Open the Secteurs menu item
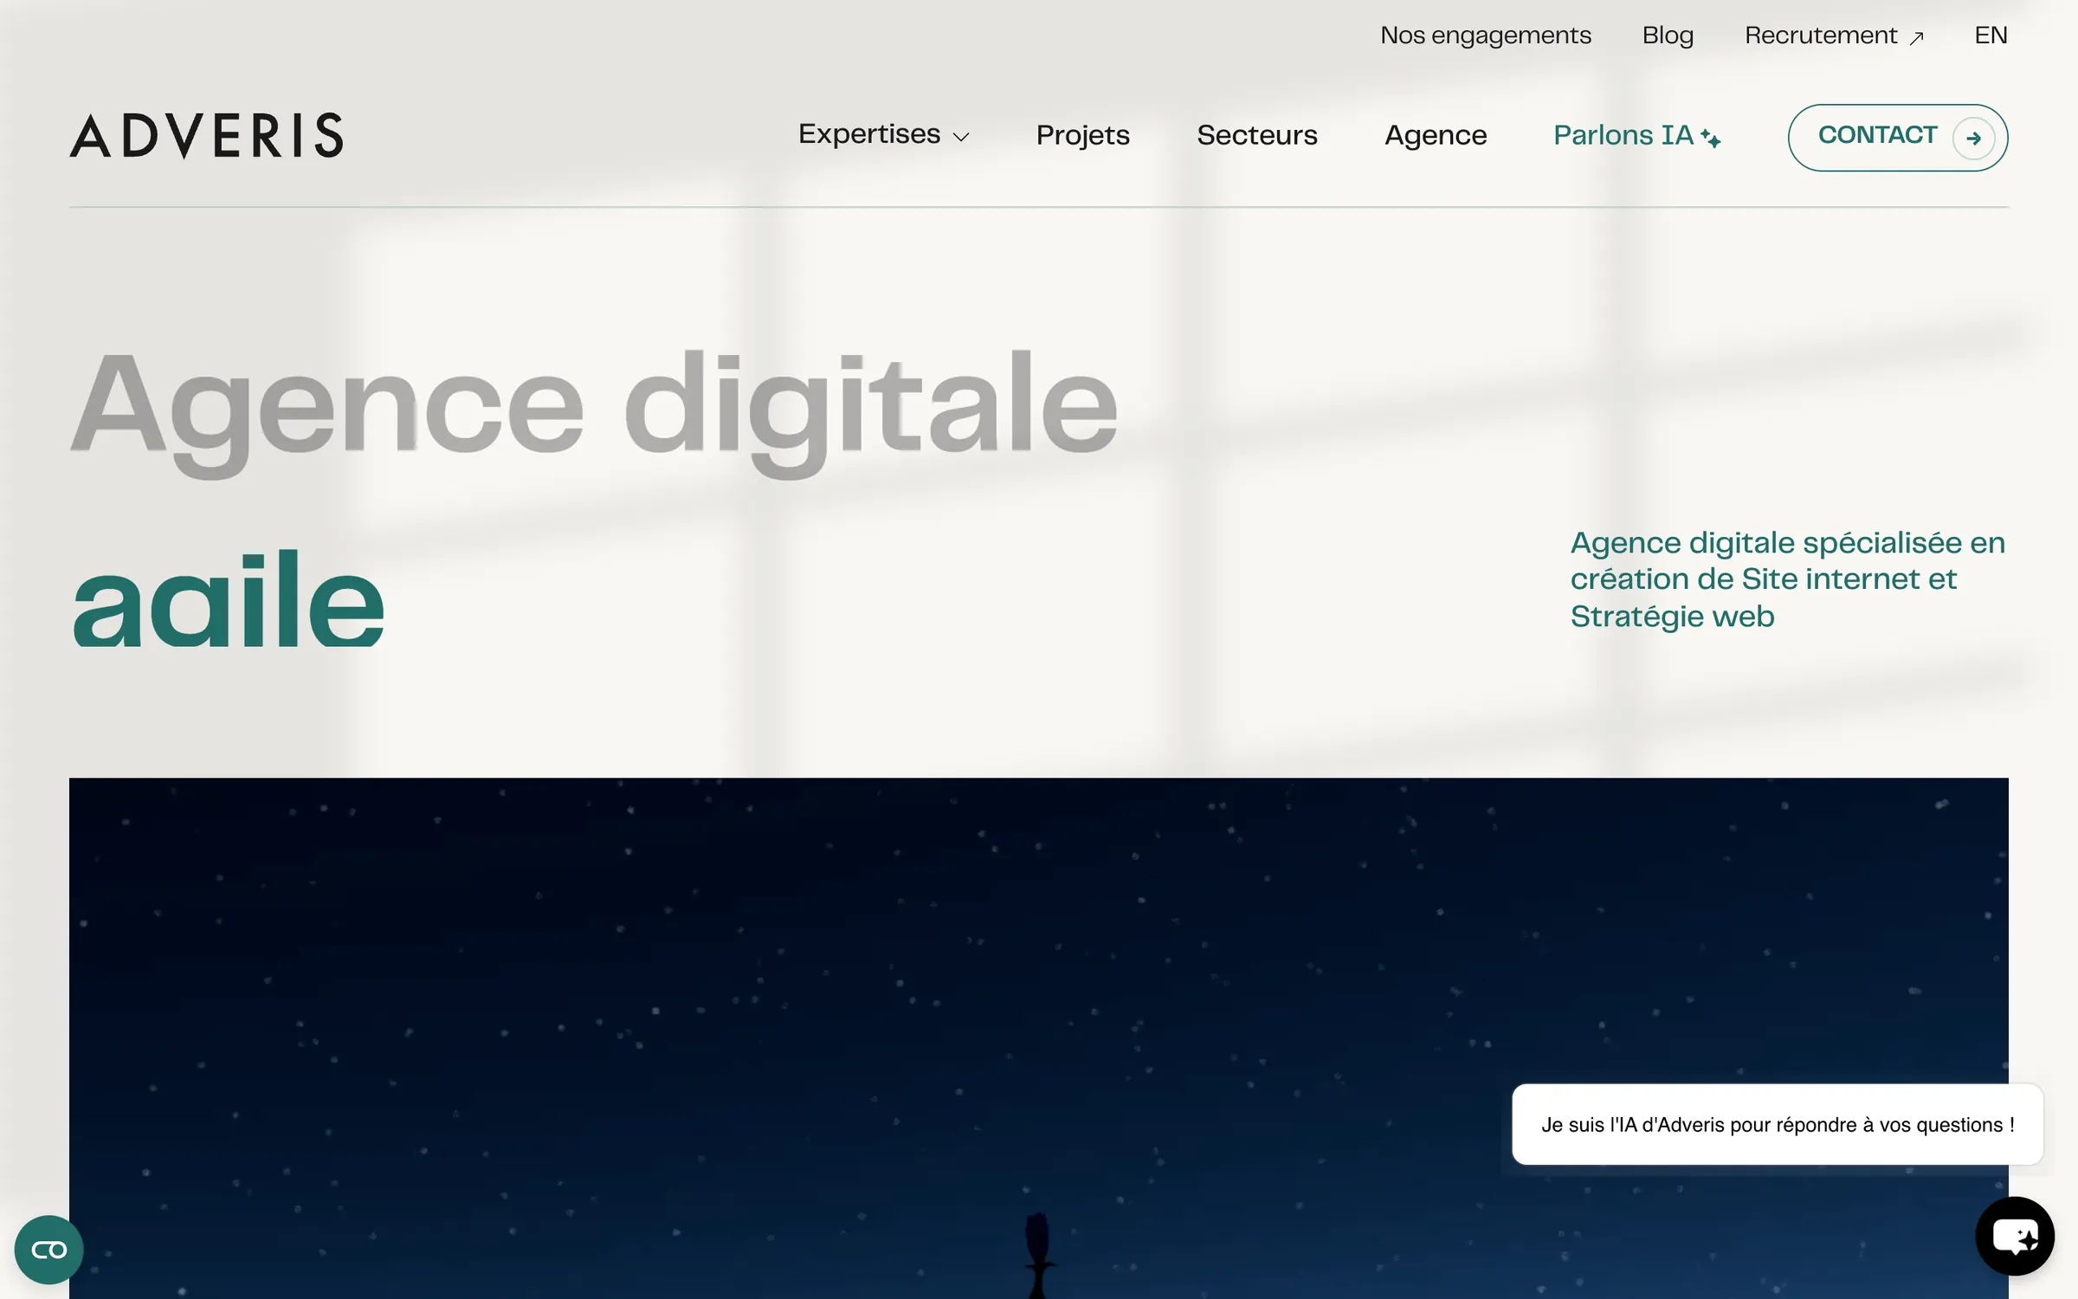 [x=1256, y=136]
